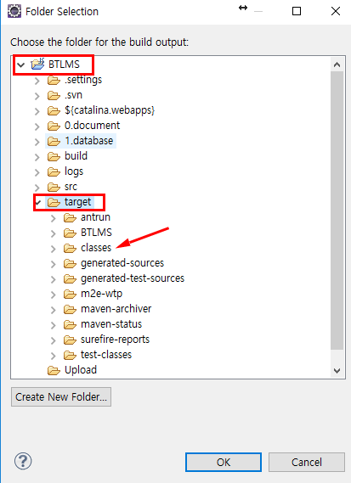Expand the .svn folder node
Screen dimensions: 351x483
click(37, 96)
